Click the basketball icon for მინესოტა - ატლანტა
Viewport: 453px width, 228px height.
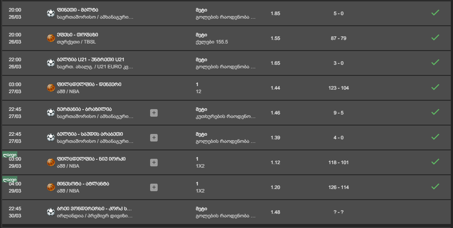[x=51, y=187]
